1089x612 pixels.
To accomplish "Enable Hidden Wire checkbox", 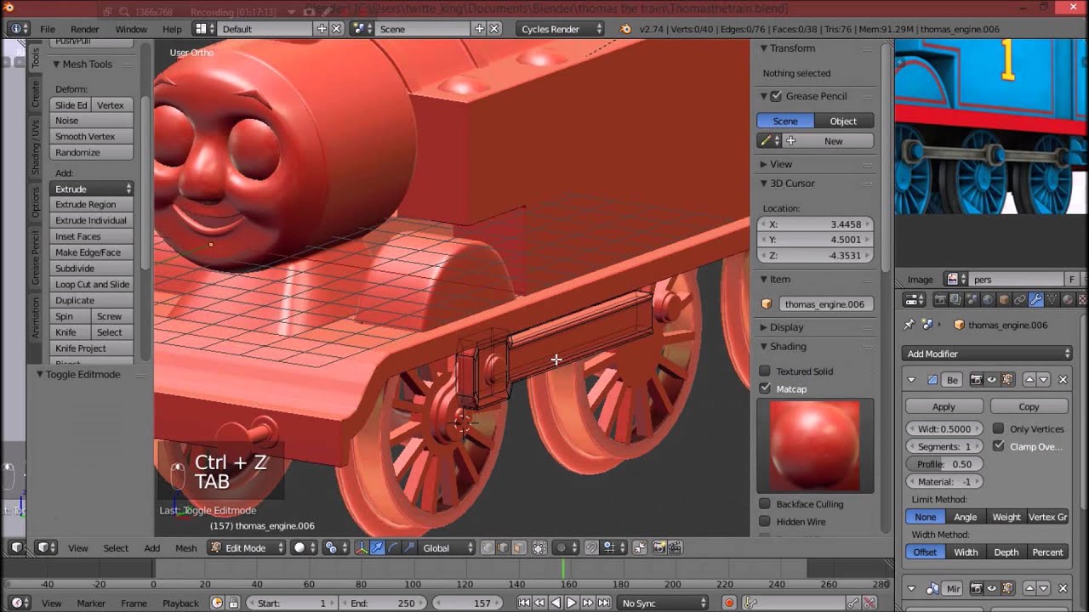I will pos(765,521).
